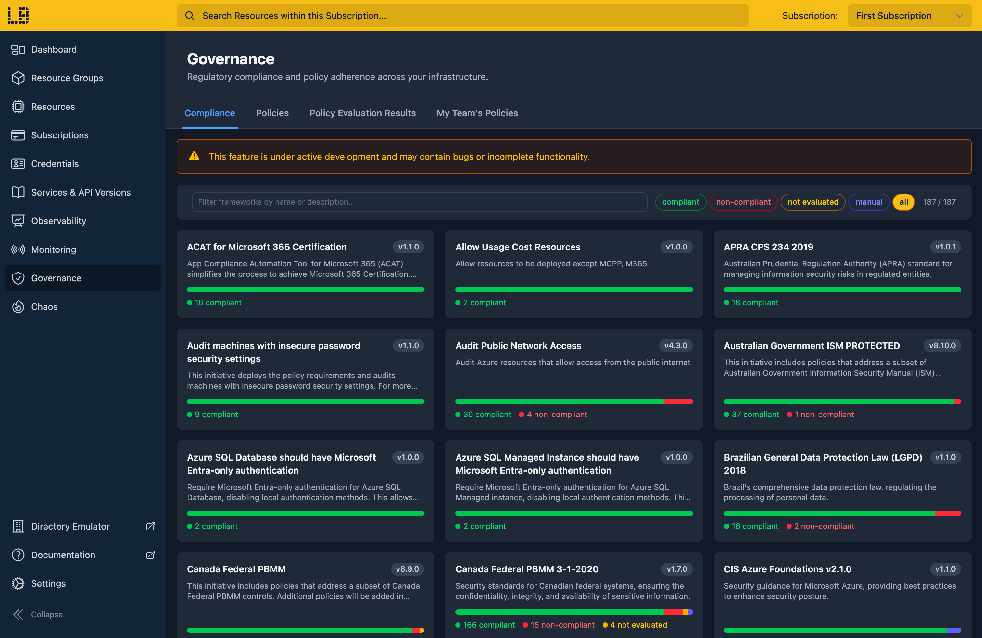Click the Search Resources search box

[x=462, y=16]
